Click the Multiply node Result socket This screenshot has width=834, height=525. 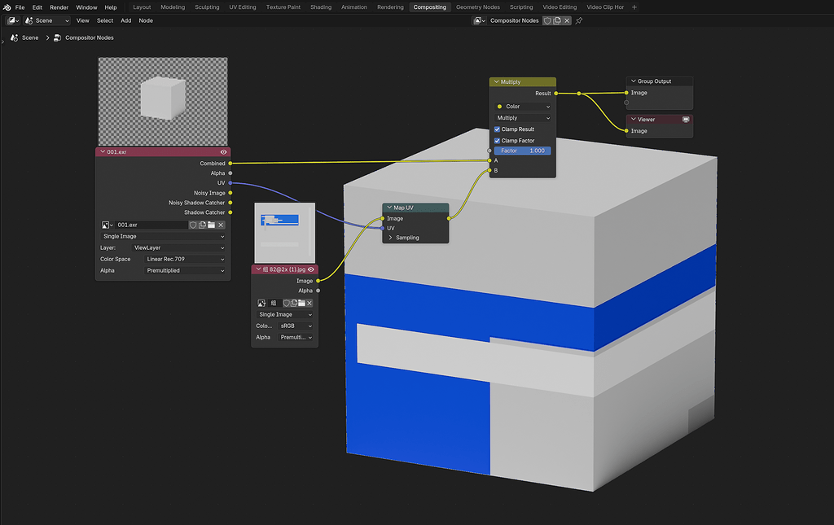point(555,94)
